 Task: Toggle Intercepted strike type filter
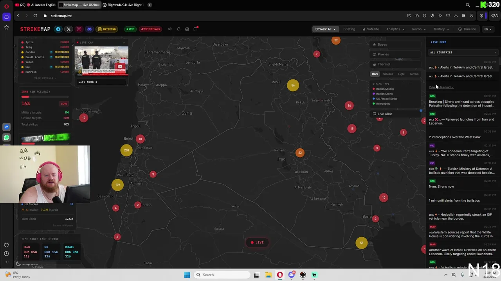[382, 104]
